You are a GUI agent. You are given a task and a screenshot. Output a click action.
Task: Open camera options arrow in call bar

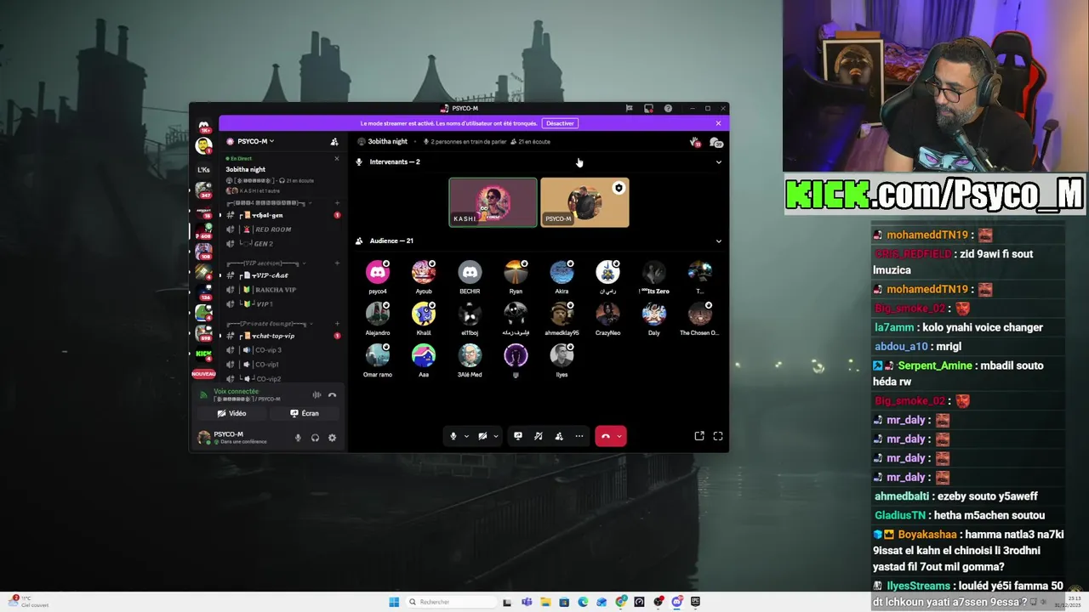pyautogui.click(x=495, y=436)
